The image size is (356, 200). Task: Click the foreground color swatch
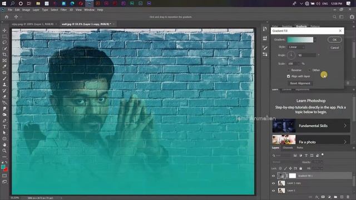click(3, 167)
